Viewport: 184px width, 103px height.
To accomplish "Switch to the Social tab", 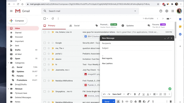I will 74,25.
